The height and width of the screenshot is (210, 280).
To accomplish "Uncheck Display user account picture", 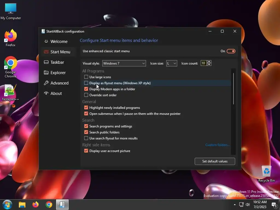I will click(x=86, y=151).
